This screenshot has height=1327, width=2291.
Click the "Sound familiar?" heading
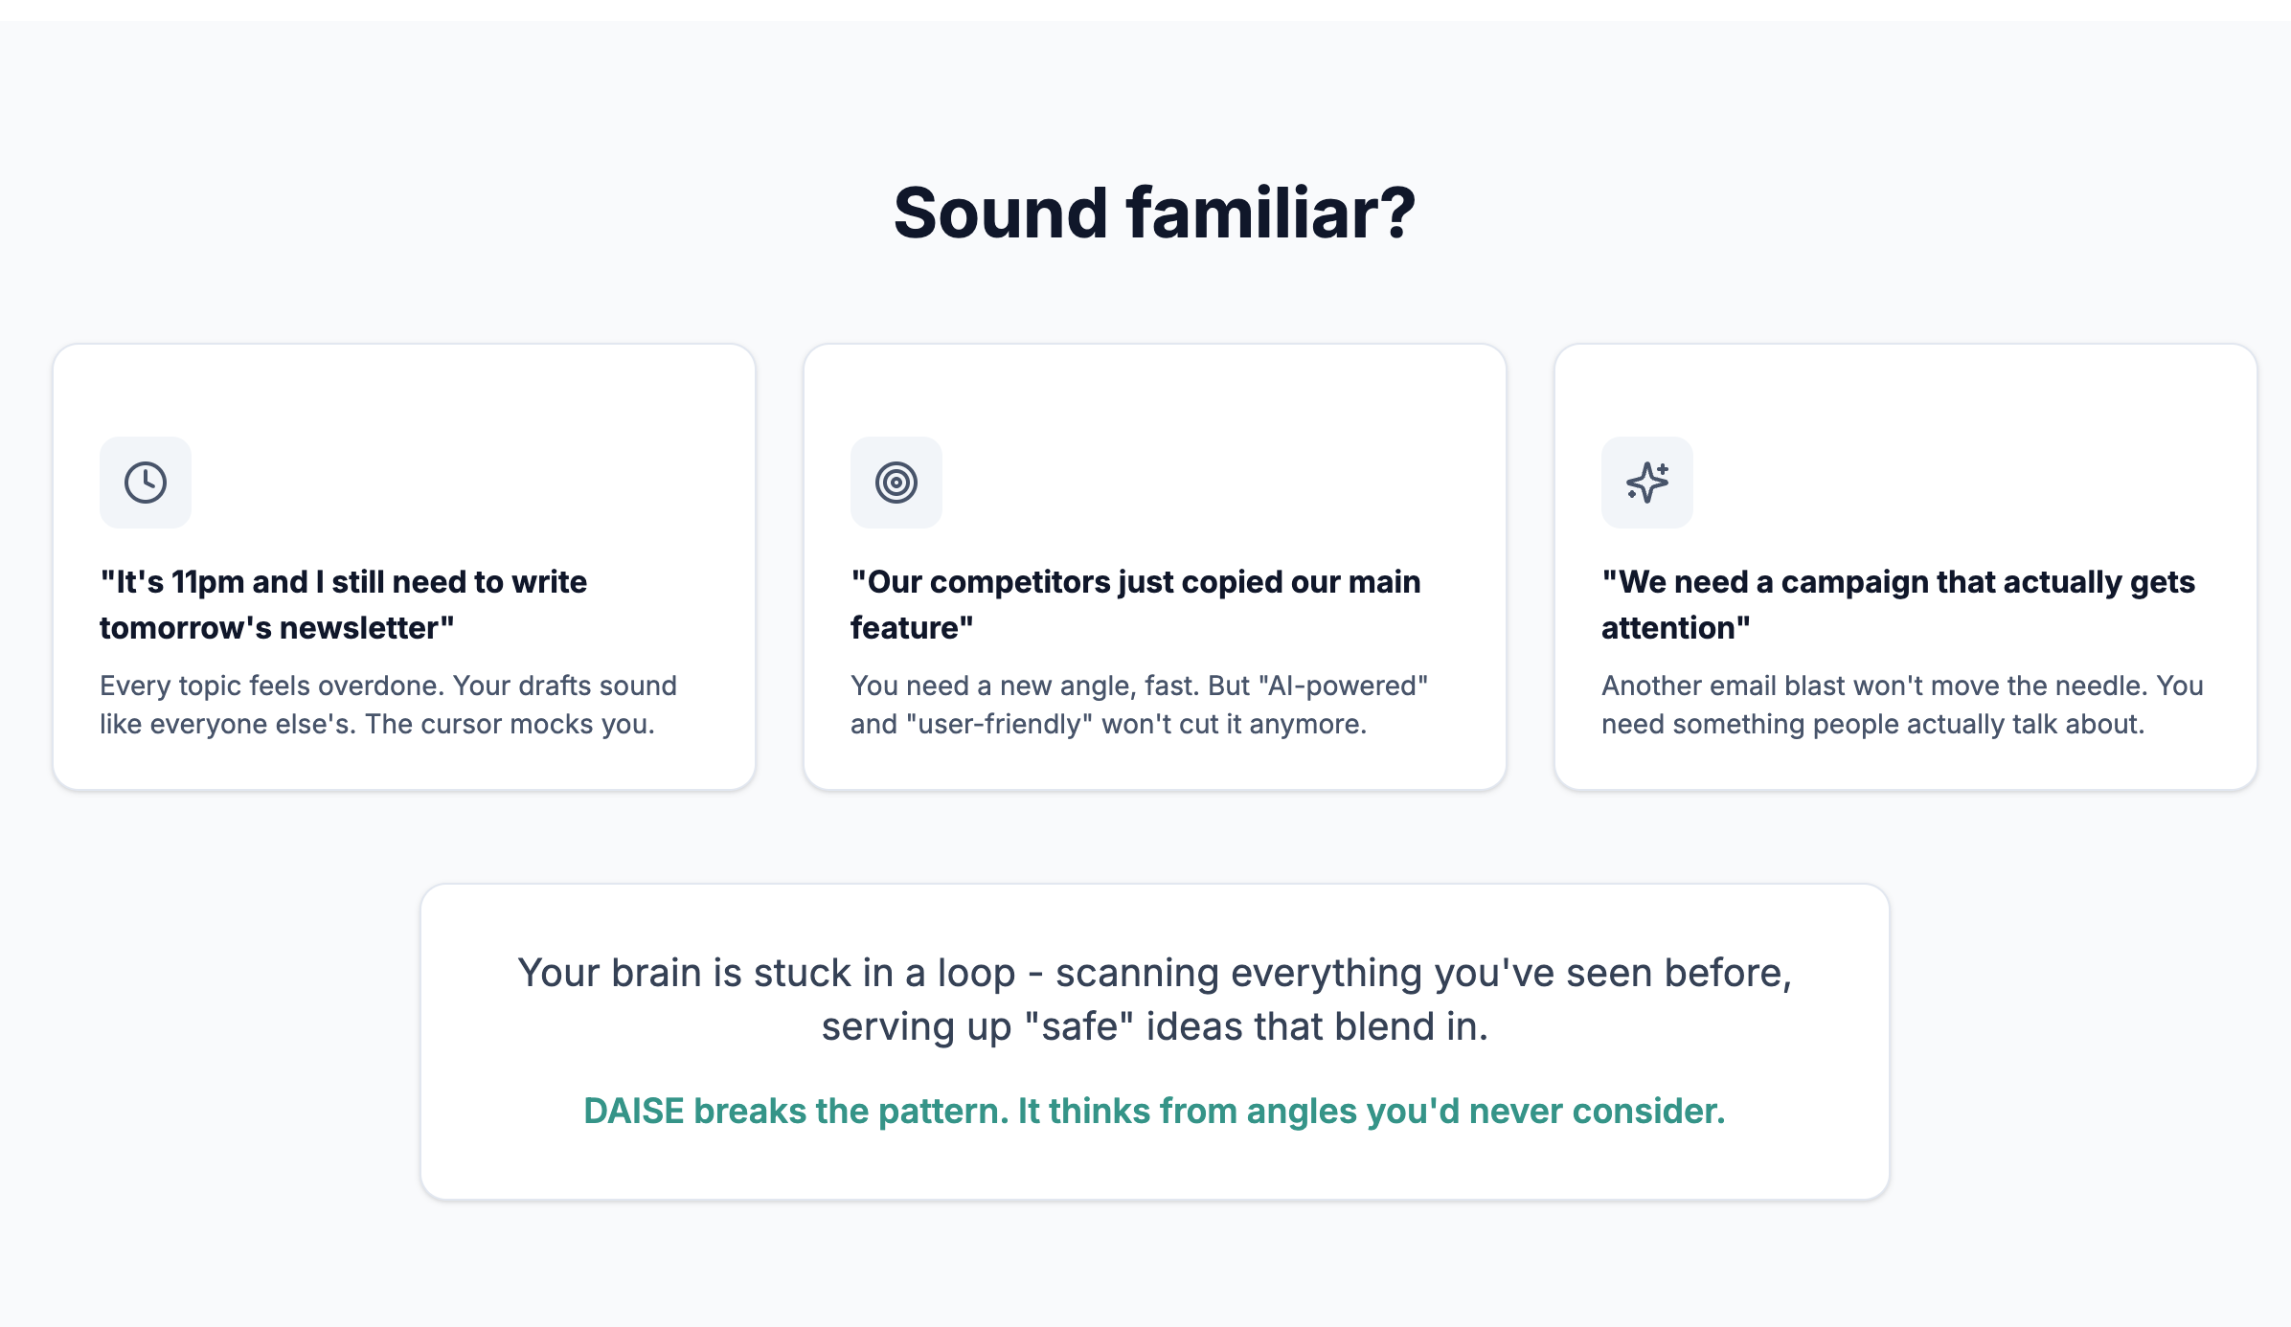tap(1154, 213)
